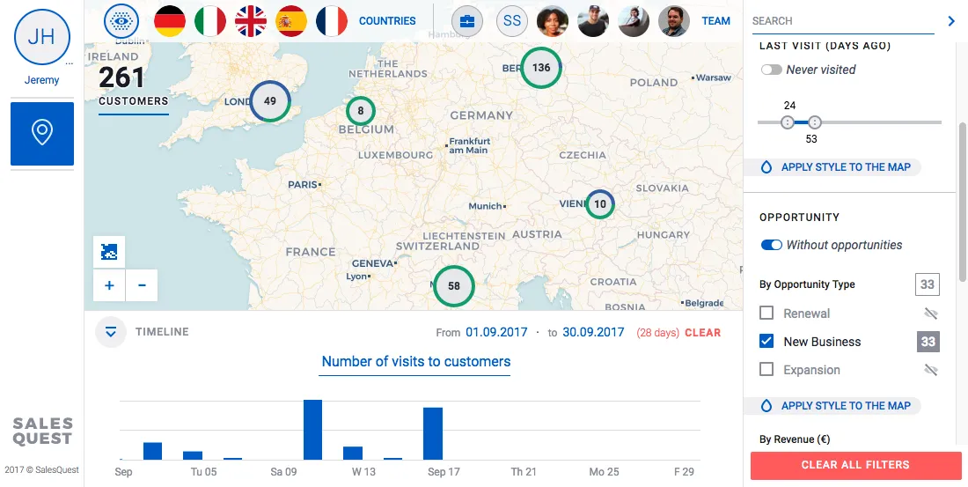The height and width of the screenshot is (487, 968).
Task: Click the slider handle at 24 days
Action: click(788, 122)
